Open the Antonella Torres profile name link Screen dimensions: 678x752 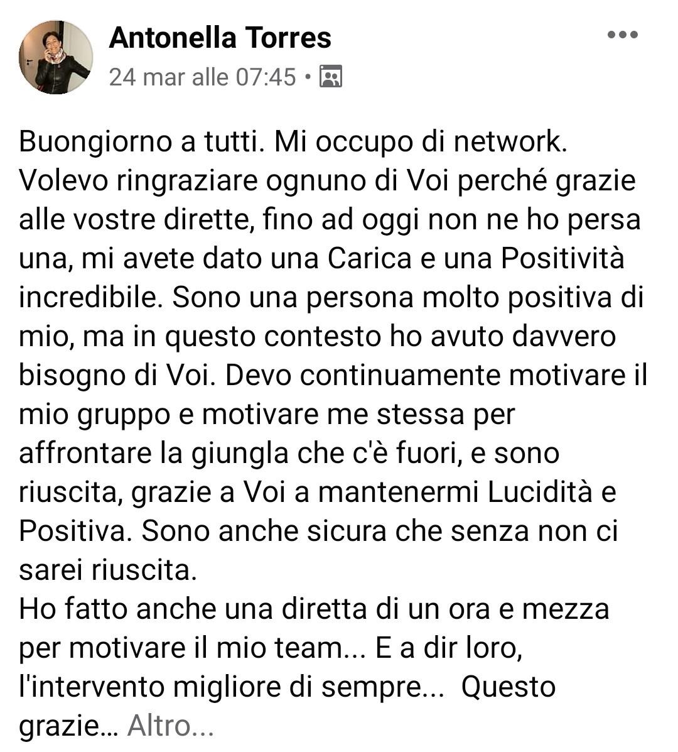coord(220,38)
